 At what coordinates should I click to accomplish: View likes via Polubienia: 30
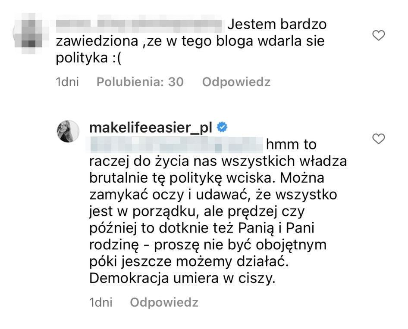point(140,82)
